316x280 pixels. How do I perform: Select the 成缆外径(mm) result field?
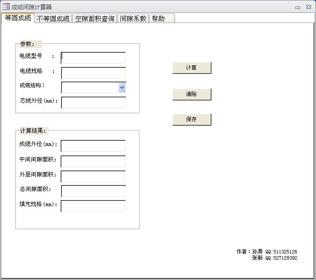[x=93, y=146]
